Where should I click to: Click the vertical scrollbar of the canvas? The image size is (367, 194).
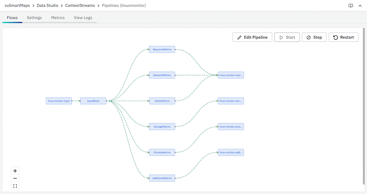coord(364,105)
